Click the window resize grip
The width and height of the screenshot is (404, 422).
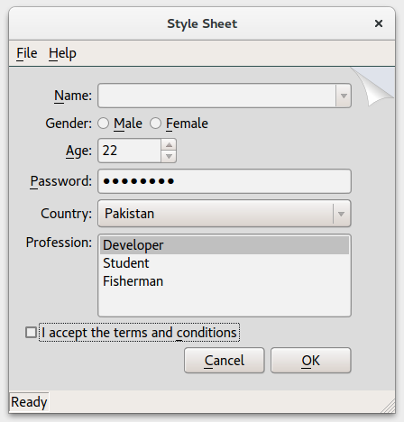tap(389, 406)
